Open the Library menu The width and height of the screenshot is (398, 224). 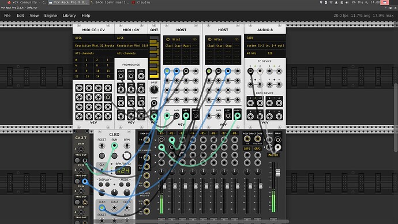point(69,16)
